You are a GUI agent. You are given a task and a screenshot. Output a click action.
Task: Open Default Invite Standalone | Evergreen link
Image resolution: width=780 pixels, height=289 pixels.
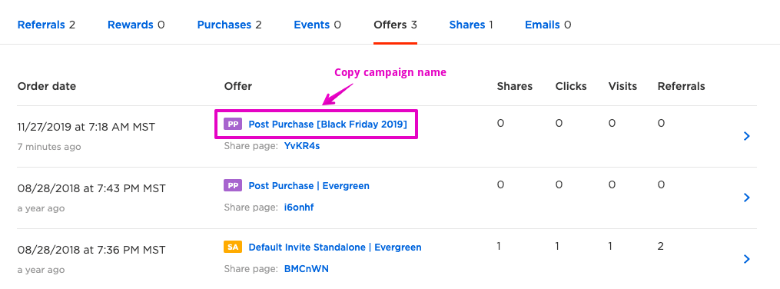[x=335, y=247]
